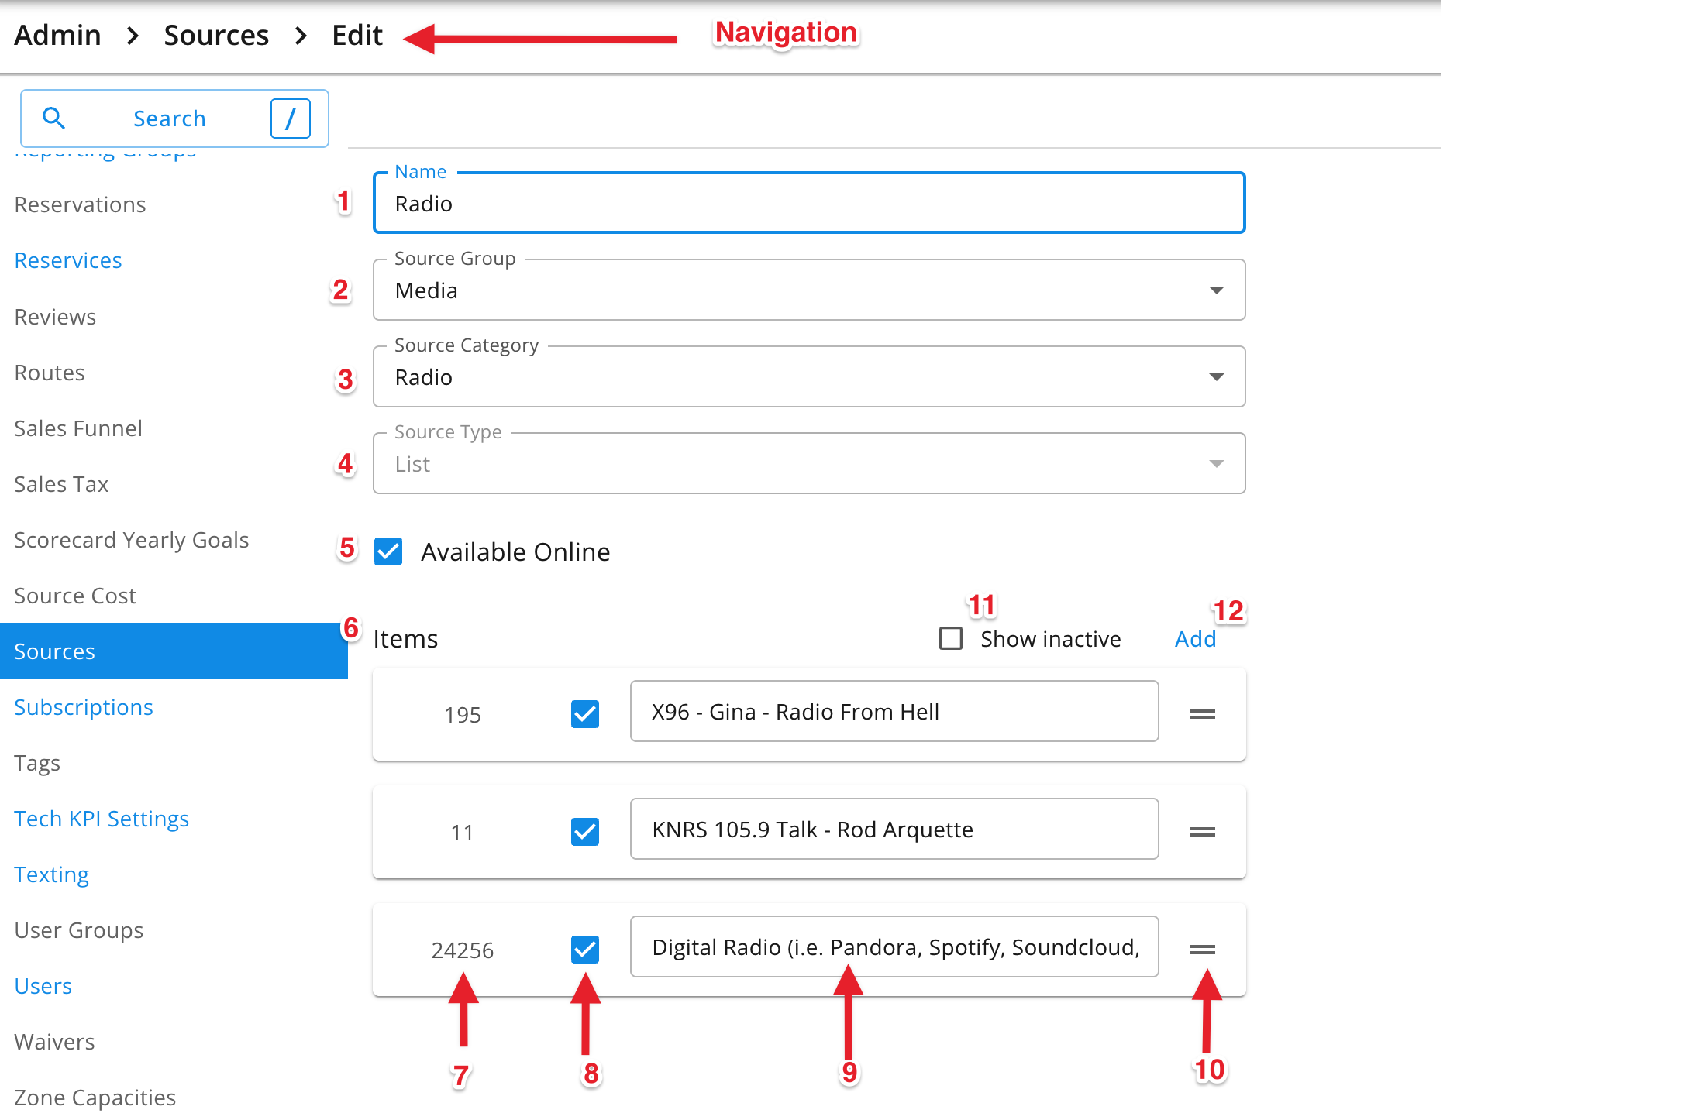The width and height of the screenshot is (1705, 1120).
Task: Open Source Cost in the sidebar
Action: click(x=75, y=596)
